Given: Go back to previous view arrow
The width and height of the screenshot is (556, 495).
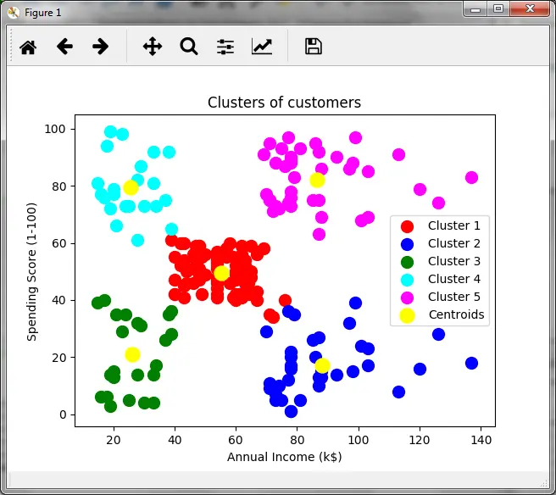Looking at the screenshot, I should coord(65,47).
